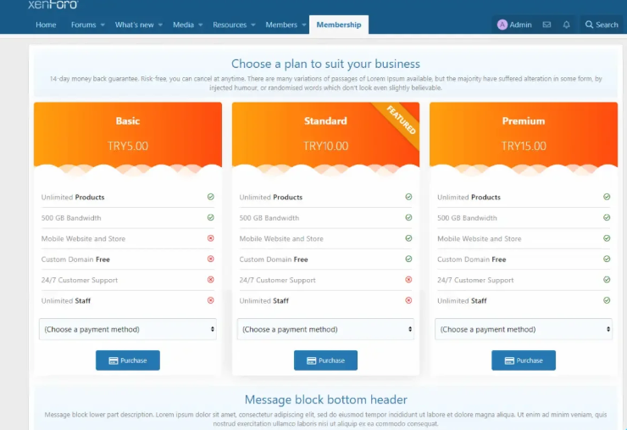Click green check for Premium Custom Domain
Screen dimensions: 627x430
coord(607,259)
